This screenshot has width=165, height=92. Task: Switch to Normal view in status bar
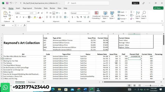click(x=129, y=85)
